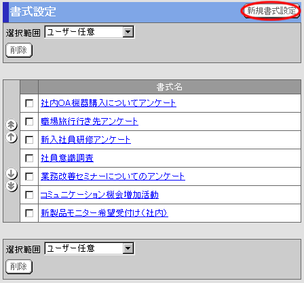Click the 新規書式設定 button
Image resolution: width=304 pixels, height=283 pixels.
[271, 11]
